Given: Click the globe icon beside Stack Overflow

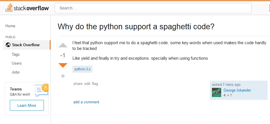Looking at the screenshot, I should 8,45.
